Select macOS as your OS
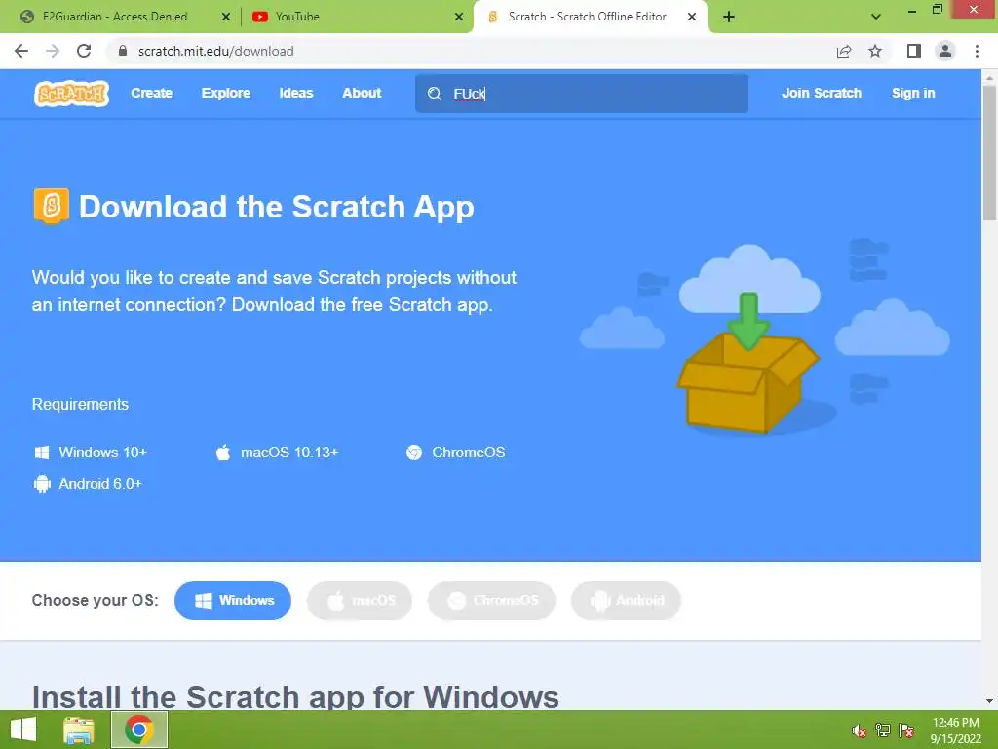 (x=360, y=601)
